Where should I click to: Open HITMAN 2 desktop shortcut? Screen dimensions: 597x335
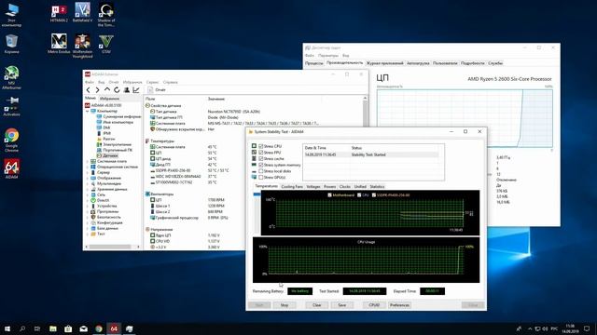(59, 13)
